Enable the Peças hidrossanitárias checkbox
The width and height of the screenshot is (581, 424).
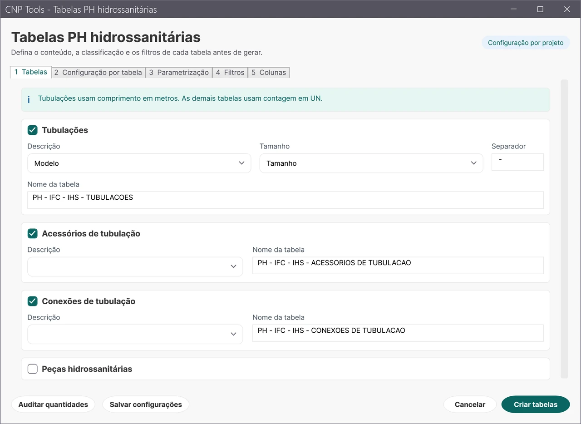33,369
